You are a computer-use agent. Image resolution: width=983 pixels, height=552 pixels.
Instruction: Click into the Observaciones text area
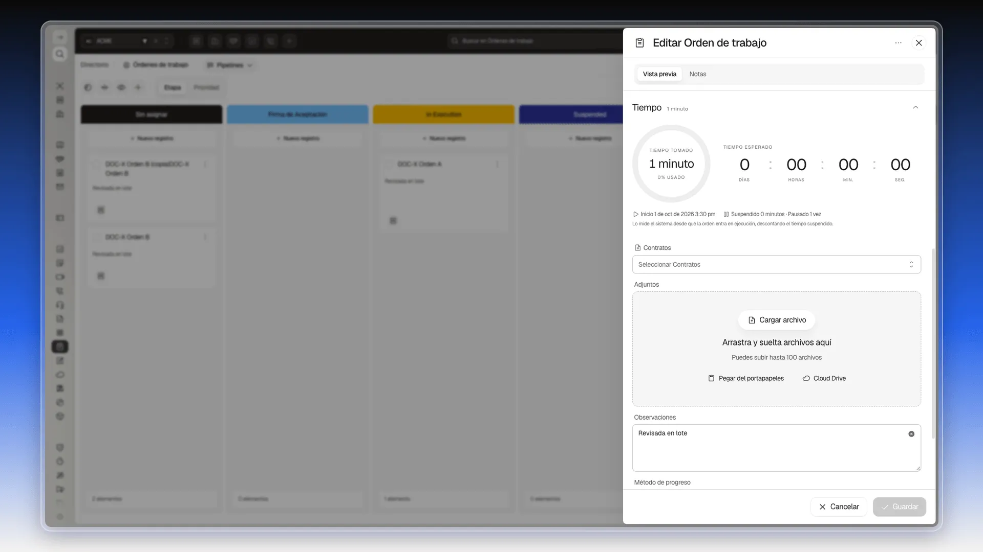776,448
